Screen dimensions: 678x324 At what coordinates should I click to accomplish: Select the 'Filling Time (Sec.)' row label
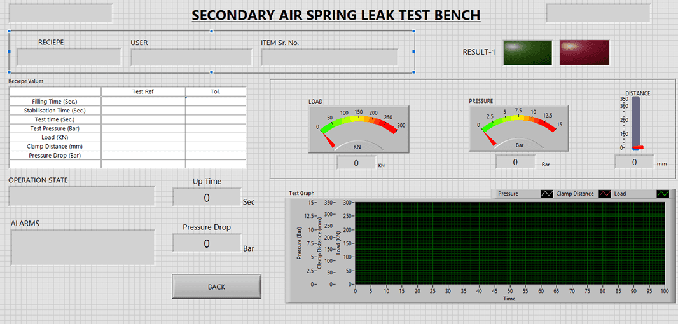click(x=55, y=102)
